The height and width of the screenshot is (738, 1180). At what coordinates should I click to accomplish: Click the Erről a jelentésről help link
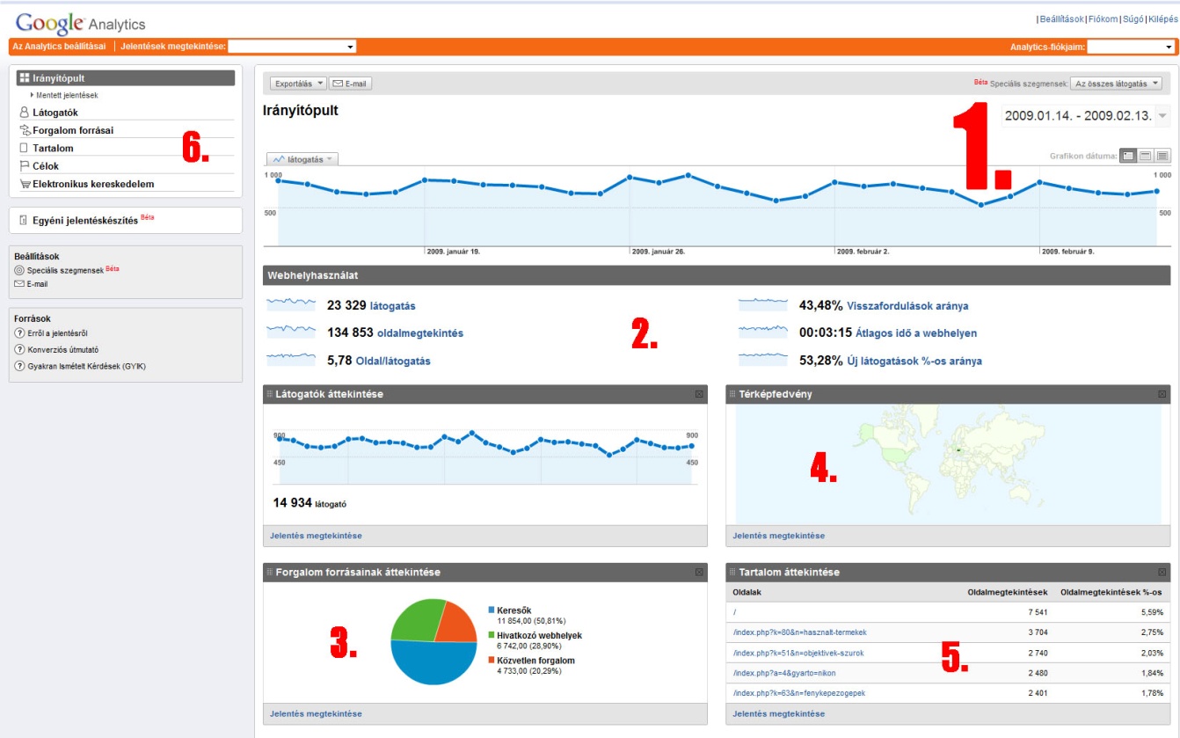(x=57, y=332)
